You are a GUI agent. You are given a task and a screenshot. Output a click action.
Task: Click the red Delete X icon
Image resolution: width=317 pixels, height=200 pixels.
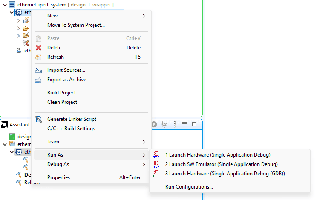39,48
